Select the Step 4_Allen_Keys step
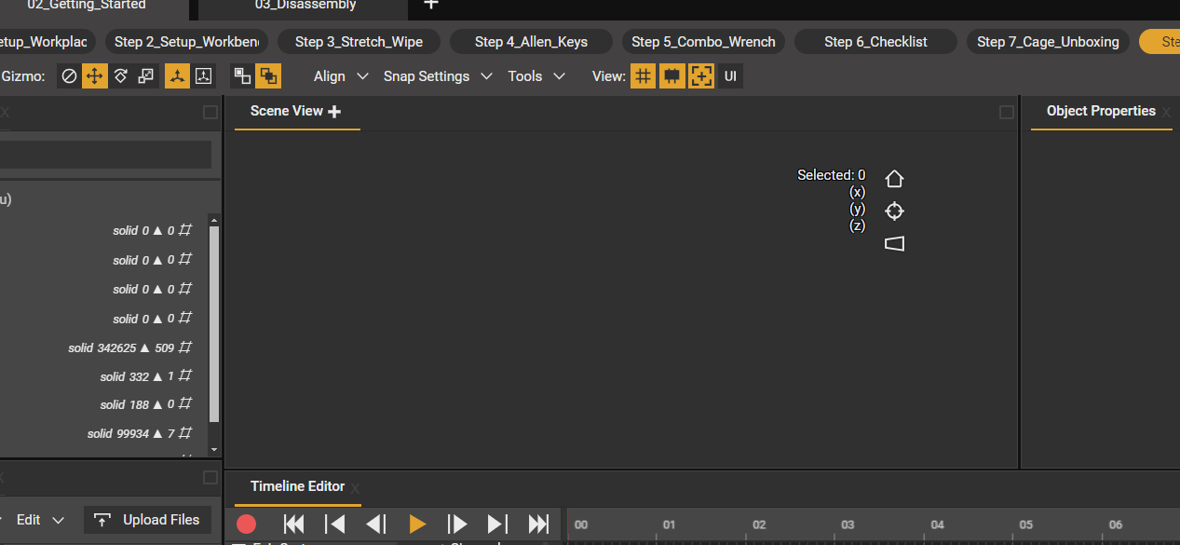 (x=531, y=42)
